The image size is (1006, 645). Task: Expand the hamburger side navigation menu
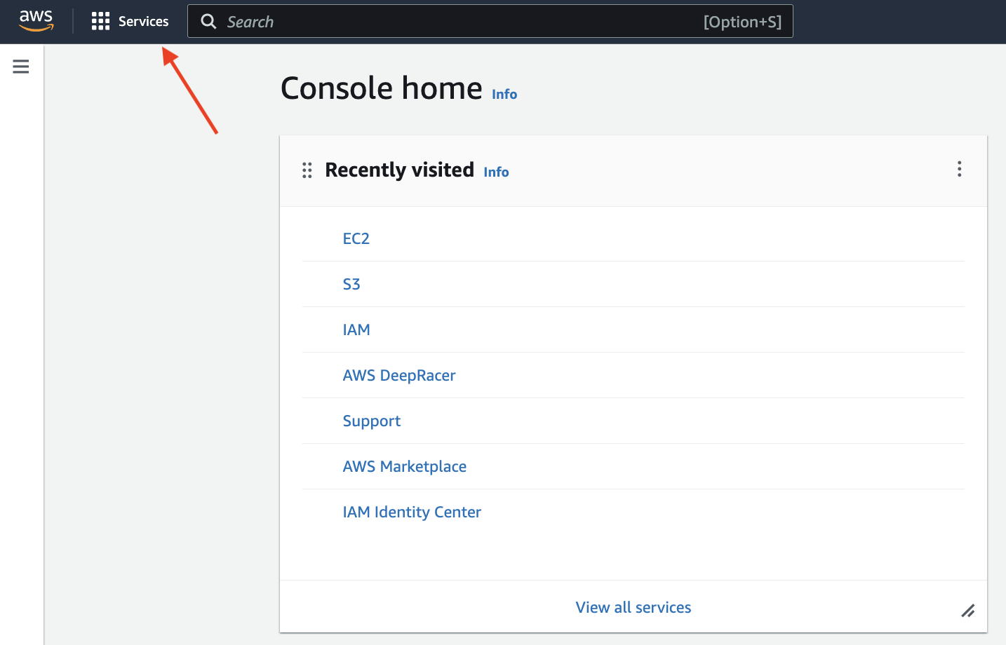[21, 67]
